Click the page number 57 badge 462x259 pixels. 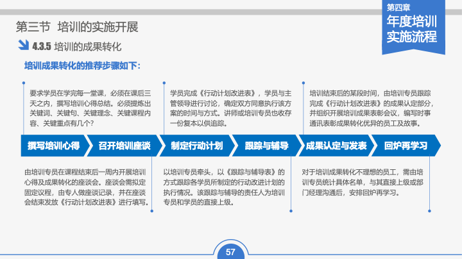(231, 252)
